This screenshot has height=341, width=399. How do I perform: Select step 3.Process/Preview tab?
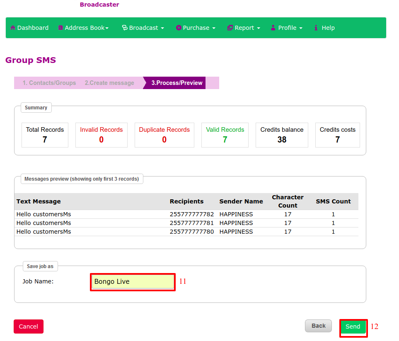pos(174,83)
